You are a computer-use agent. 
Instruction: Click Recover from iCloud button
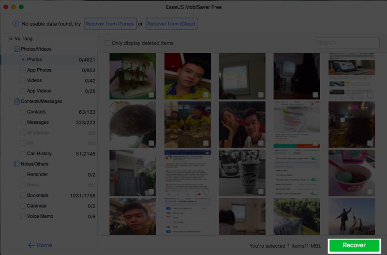[172, 24]
